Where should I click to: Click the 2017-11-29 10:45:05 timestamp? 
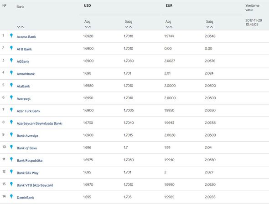coord(253,22)
